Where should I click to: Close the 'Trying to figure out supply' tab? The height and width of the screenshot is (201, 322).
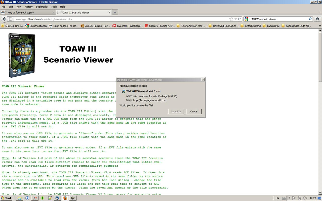pos(53,12)
